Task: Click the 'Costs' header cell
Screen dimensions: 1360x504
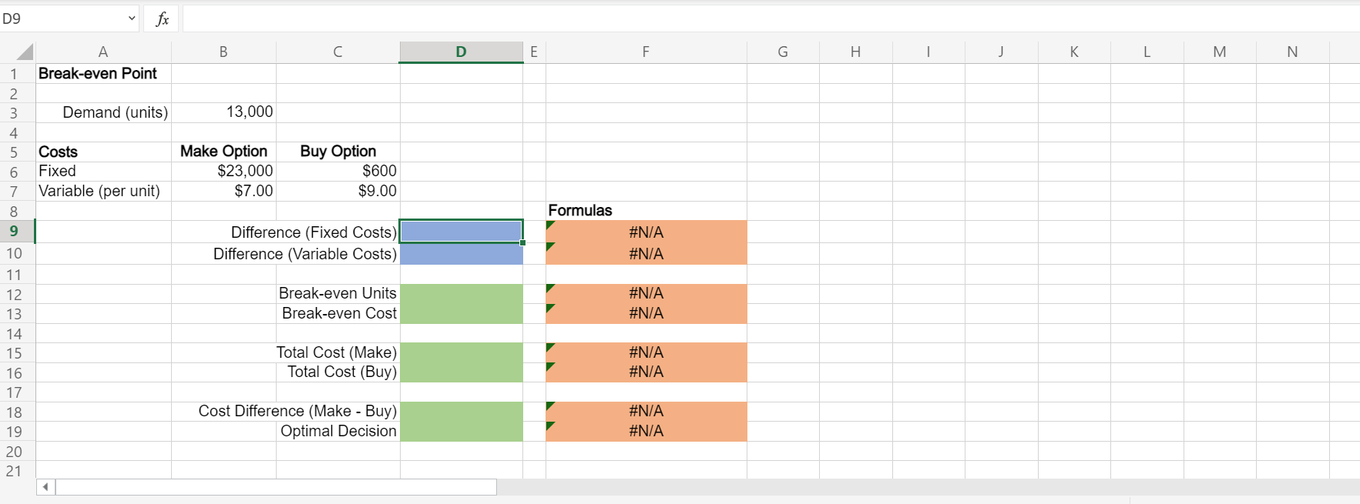Action: (103, 152)
